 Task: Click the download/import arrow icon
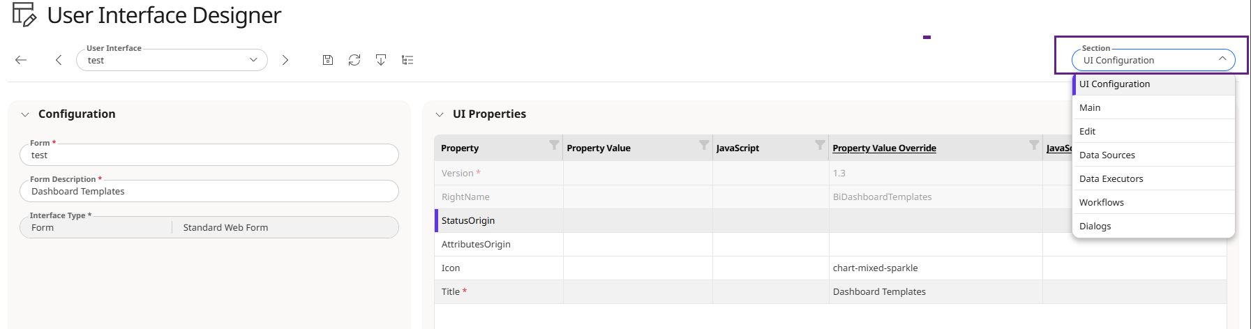tap(381, 60)
